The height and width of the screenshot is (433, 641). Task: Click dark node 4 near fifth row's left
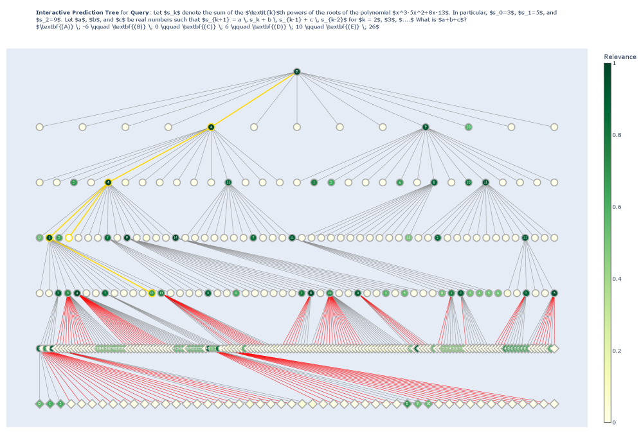pyautogui.click(x=77, y=294)
